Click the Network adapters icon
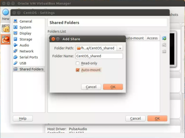 point(15,51)
